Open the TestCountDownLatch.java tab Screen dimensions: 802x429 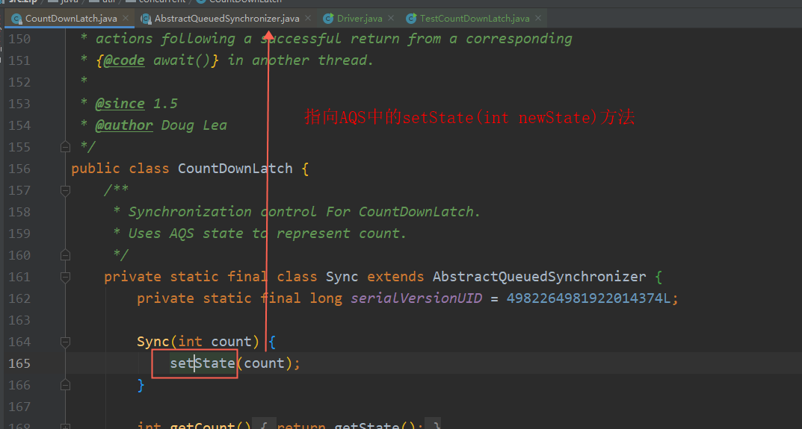coord(474,19)
